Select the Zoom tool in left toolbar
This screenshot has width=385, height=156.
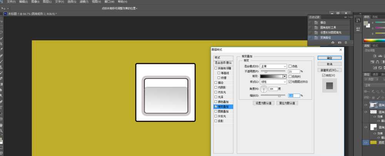[2, 131]
